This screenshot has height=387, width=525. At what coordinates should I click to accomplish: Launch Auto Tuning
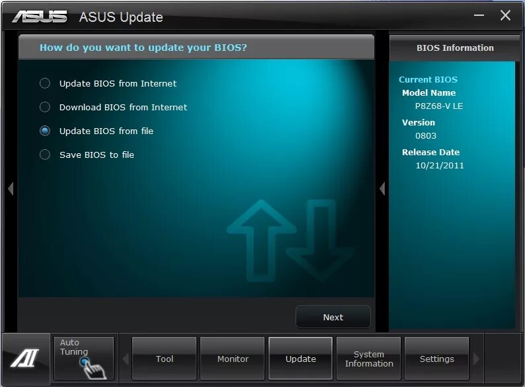pyautogui.click(x=84, y=359)
